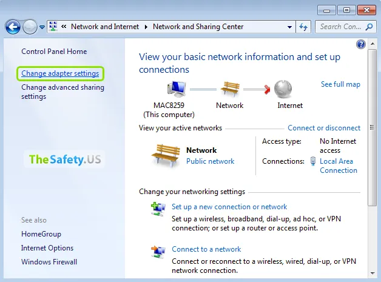Open Change advanced sharing settings
This screenshot has height=282, width=381.
point(62,92)
